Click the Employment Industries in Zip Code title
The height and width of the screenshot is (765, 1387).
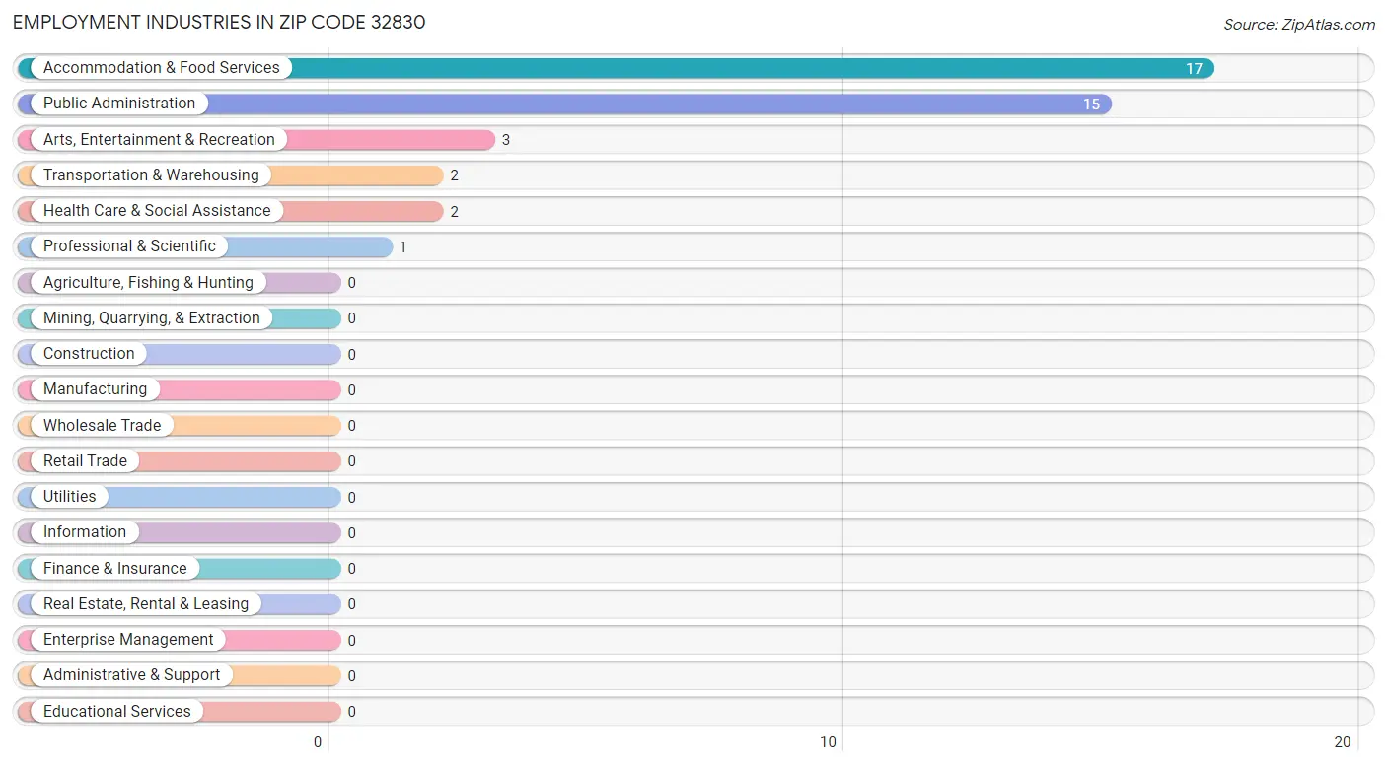point(219,22)
